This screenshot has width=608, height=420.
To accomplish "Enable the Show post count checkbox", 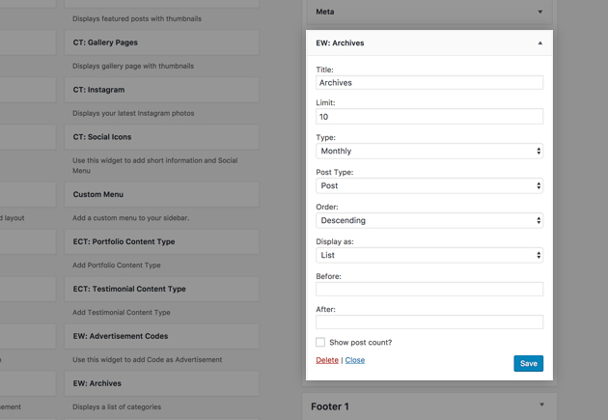I will (320, 343).
